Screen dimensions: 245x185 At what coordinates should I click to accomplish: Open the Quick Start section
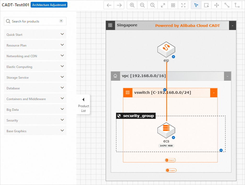[x=35, y=34]
